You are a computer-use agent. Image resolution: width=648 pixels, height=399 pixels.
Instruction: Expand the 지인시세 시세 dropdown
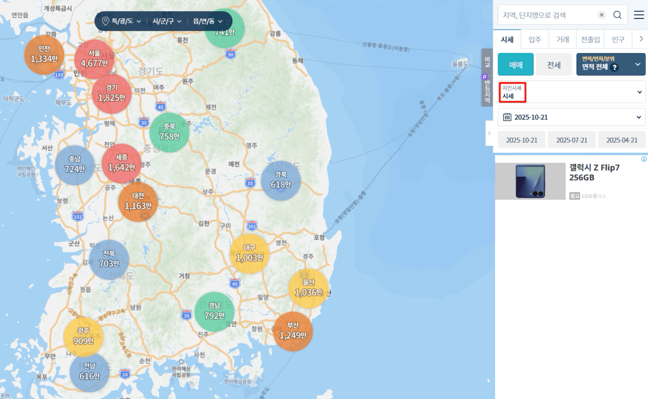(572, 92)
